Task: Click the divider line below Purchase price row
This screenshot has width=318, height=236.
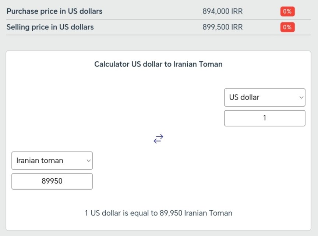Action: click(158, 19)
